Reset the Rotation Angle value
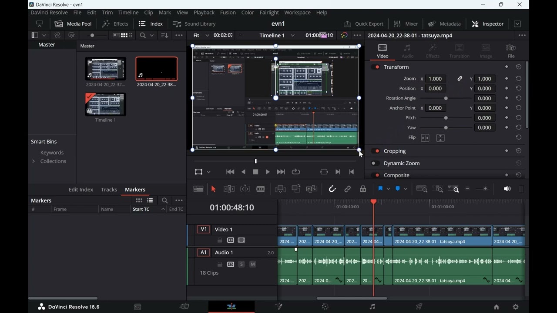The height and width of the screenshot is (313, 557). click(519, 98)
